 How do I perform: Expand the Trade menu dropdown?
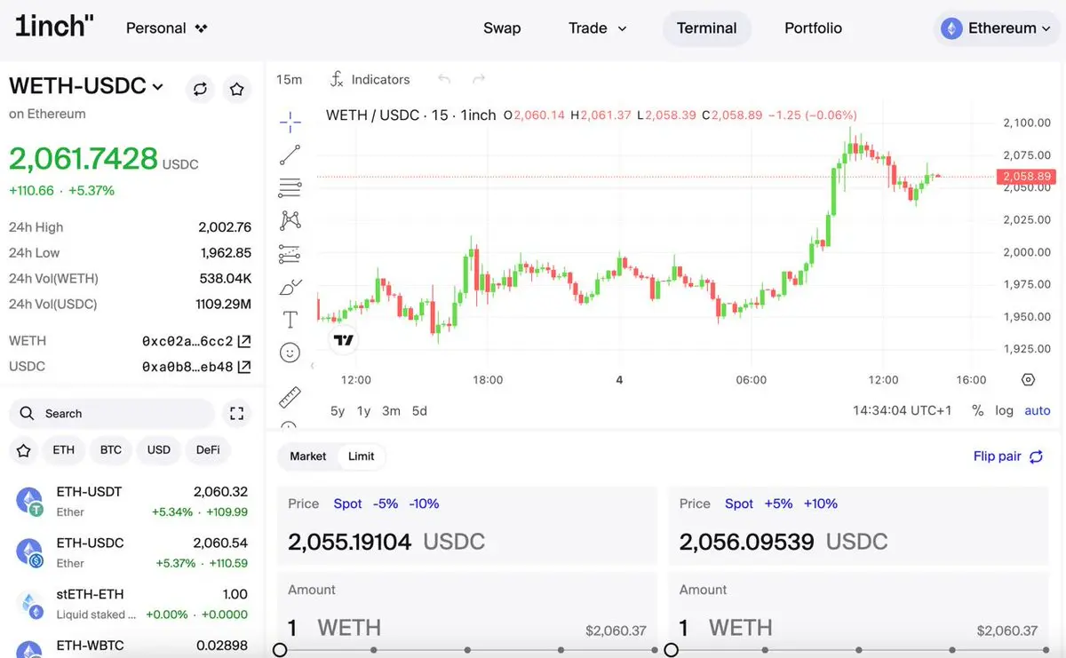coord(598,28)
